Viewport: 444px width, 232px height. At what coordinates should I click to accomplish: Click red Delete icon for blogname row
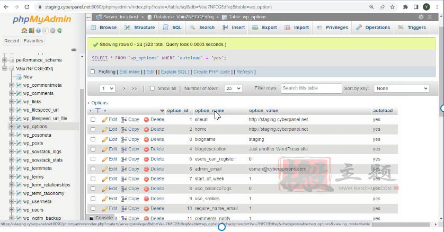[146, 139]
